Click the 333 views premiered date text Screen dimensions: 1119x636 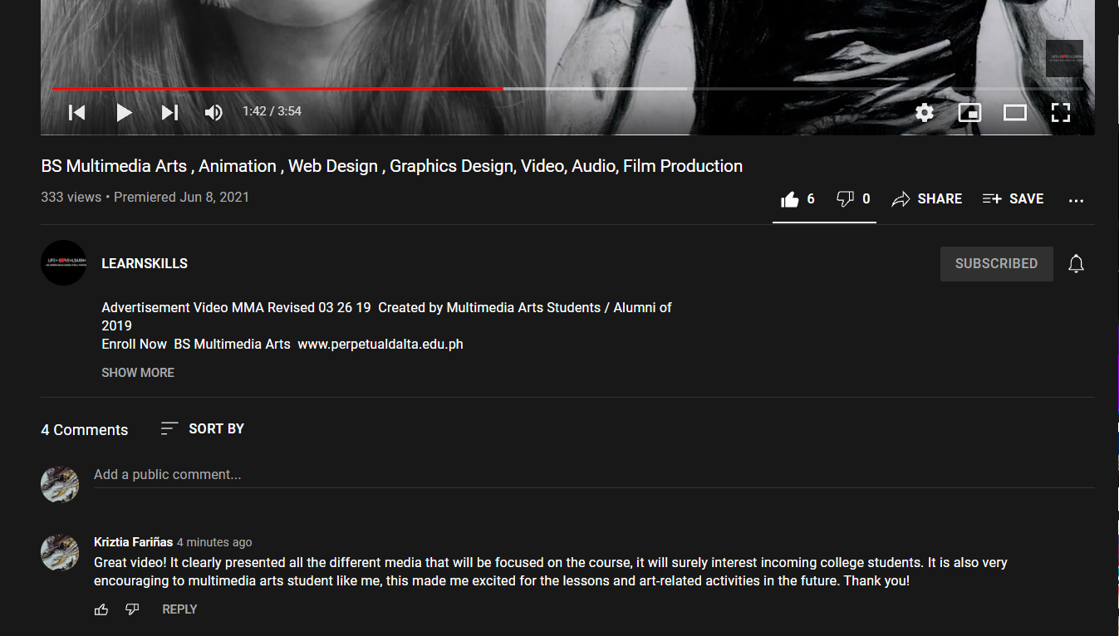[145, 198]
